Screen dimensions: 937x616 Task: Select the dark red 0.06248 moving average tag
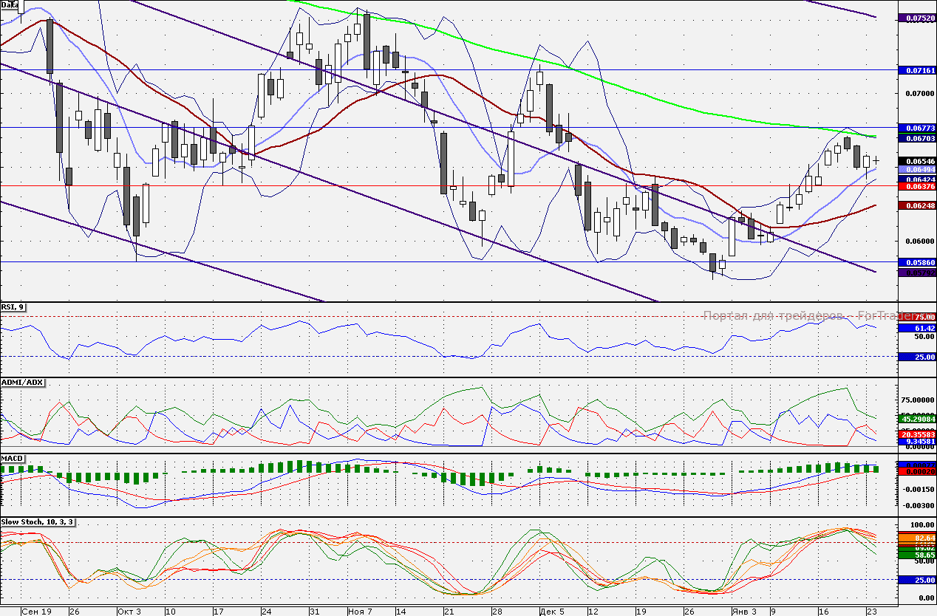(x=916, y=206)
